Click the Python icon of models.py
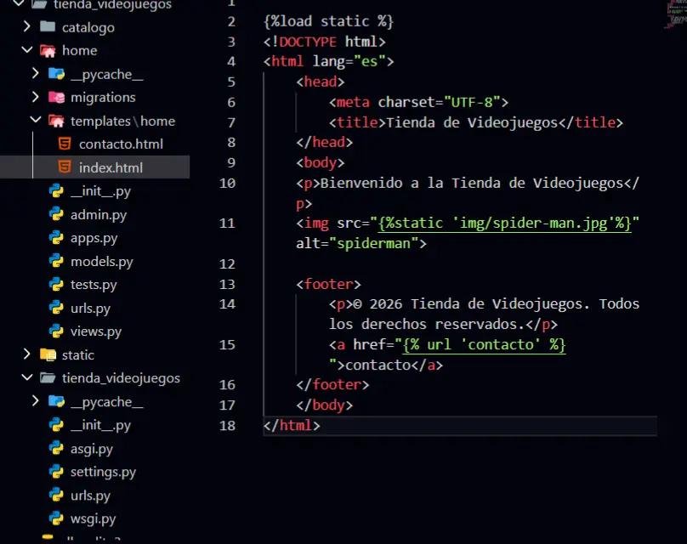Image resolution: width=687 pixels, height=544 pixels. tap(56, 261)
